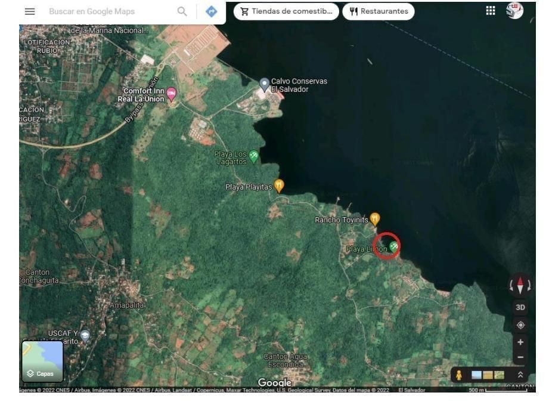Open the Google apps grid
The width and height of the screenshot is (549, 414).
pyautogui.click(x=491, y=11)
